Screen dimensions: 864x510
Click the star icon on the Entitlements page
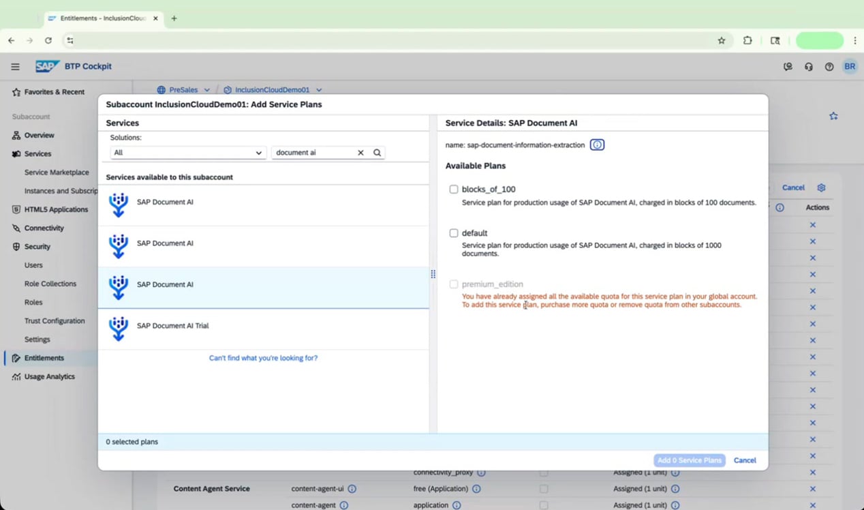833,116
